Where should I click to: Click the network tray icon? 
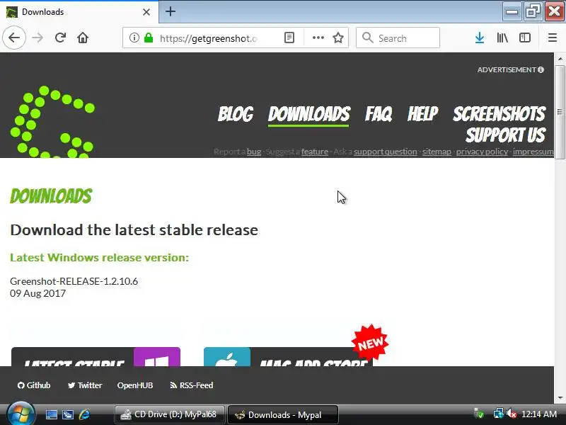pos(498,414)
